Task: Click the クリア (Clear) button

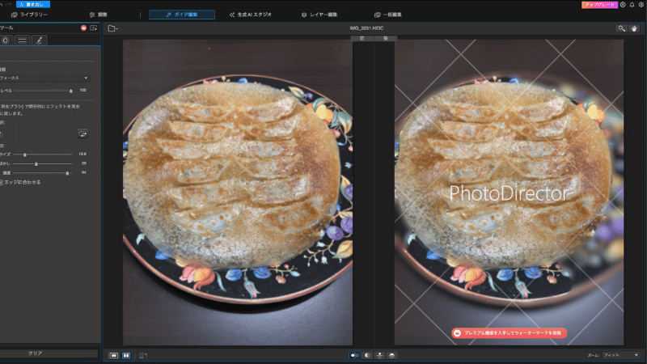Action: [49, 353]
